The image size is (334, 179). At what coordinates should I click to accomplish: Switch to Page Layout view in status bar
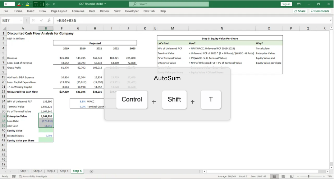[282, 176]
